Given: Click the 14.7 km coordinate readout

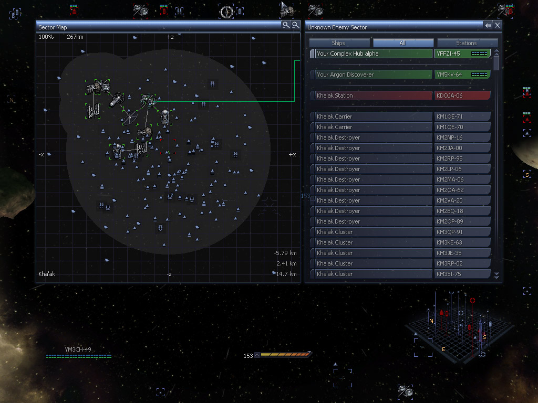Looking at the screenshot, I should coord(286,274).
